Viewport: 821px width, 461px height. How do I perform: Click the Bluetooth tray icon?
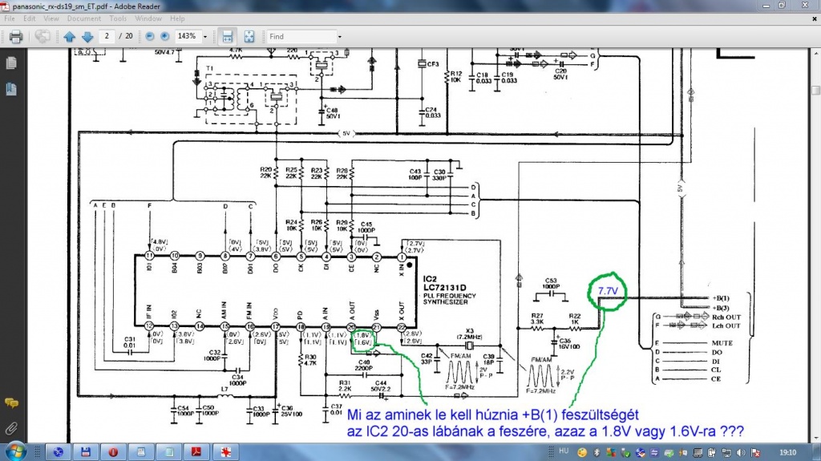coord(597,452)
